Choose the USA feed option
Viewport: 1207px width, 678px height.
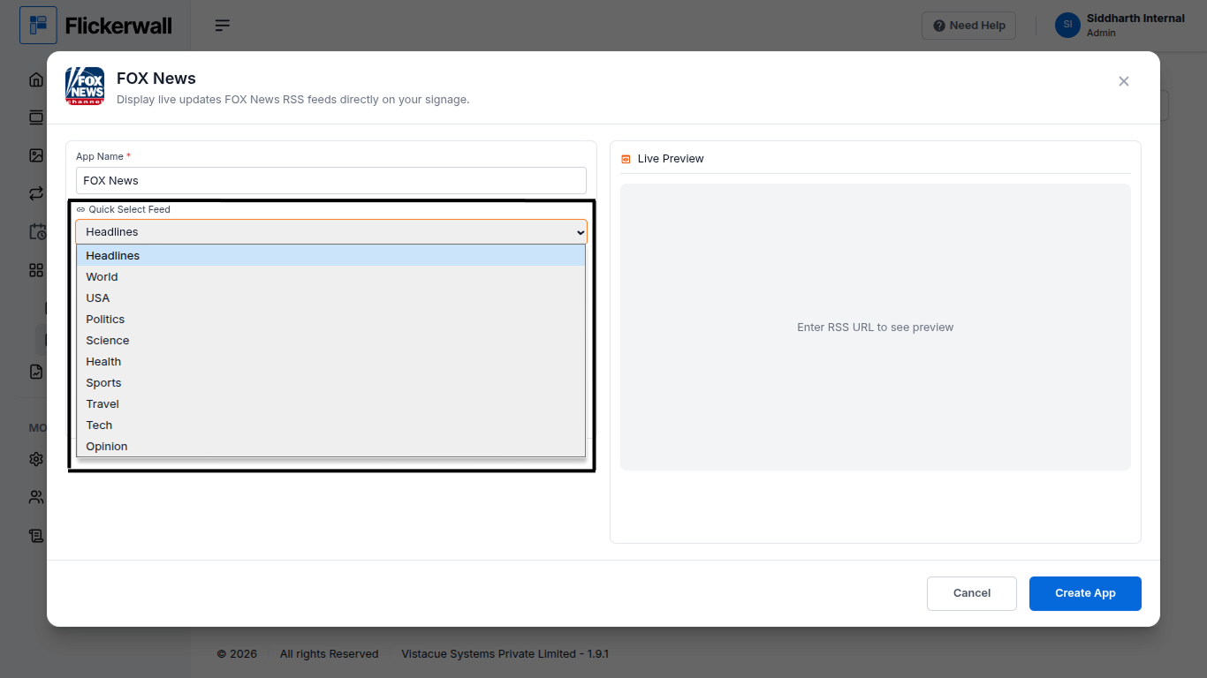[x=331, y=298]
